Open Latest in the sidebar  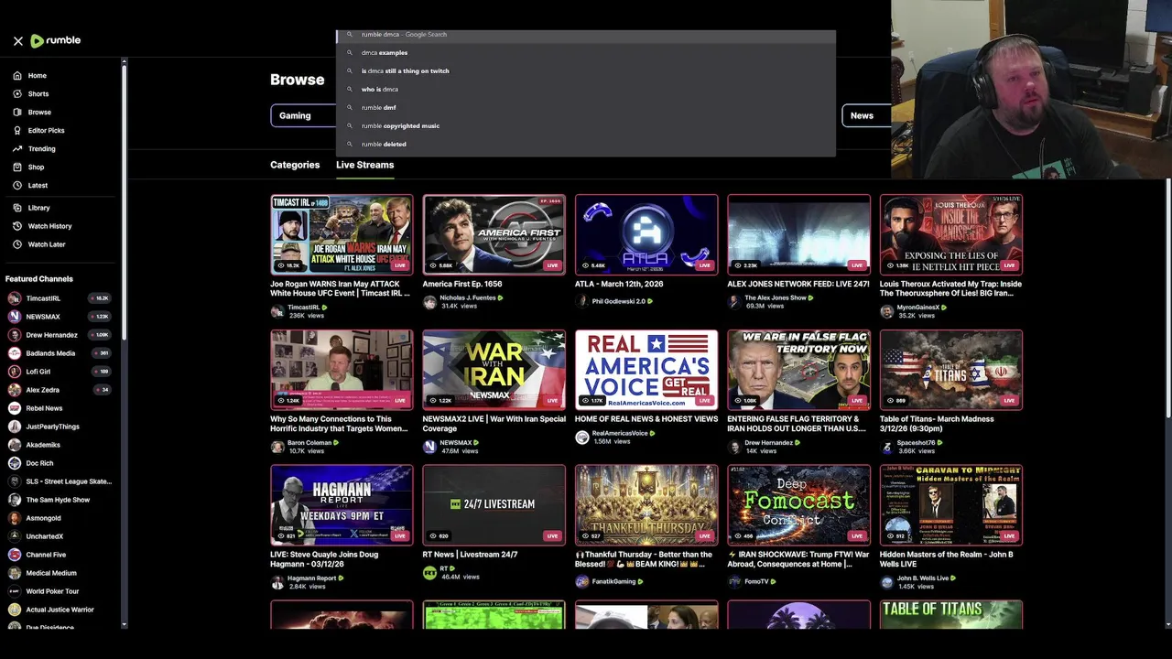click(x=38, y=186)
